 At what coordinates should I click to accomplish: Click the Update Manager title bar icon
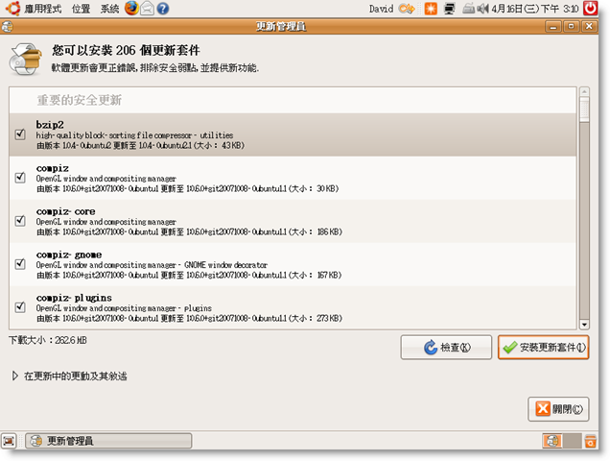7,27
